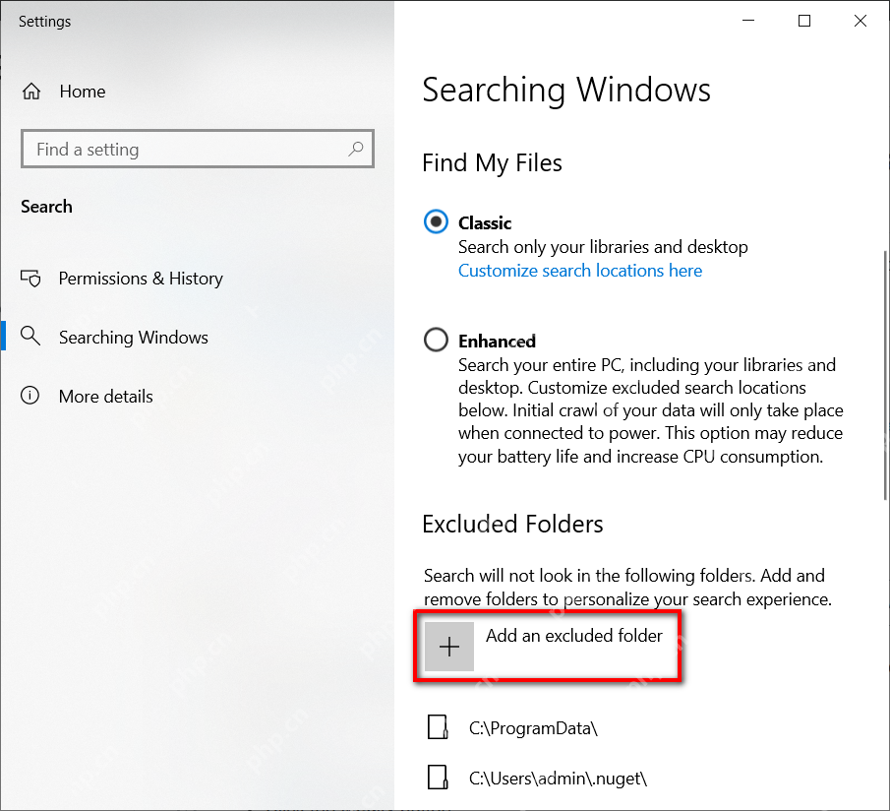Focus the Find a setting box

point(198,149)
